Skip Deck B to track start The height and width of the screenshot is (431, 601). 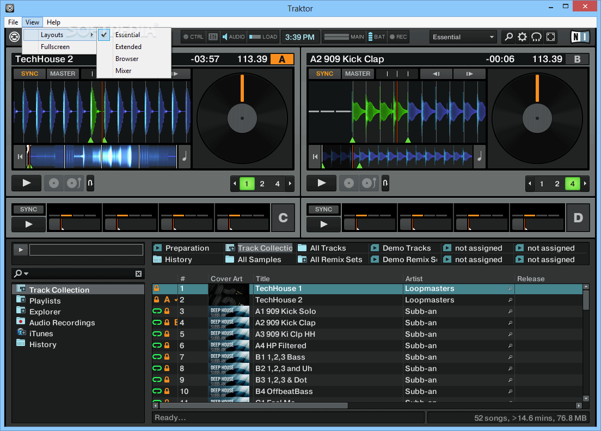click(x=315, y=156)
